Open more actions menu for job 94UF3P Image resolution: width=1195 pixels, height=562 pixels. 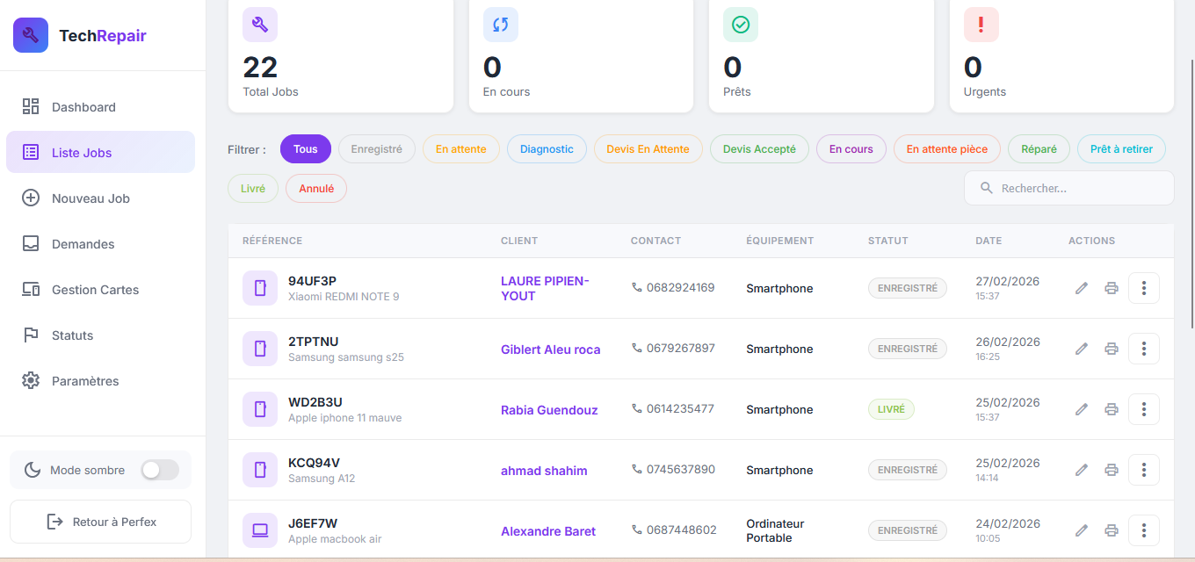[x=1143, y=288]
